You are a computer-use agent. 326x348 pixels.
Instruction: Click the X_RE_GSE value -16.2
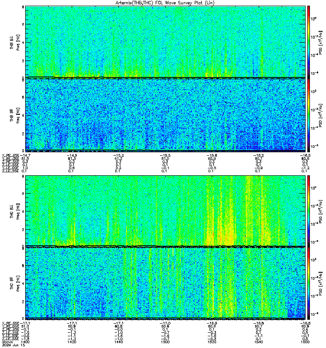(x=259, y=155)
